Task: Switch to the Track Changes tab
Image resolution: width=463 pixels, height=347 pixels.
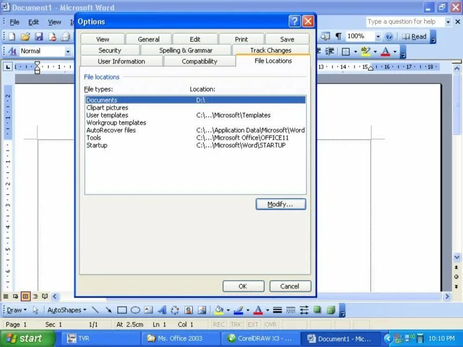Action: click(x=271, y=50)
